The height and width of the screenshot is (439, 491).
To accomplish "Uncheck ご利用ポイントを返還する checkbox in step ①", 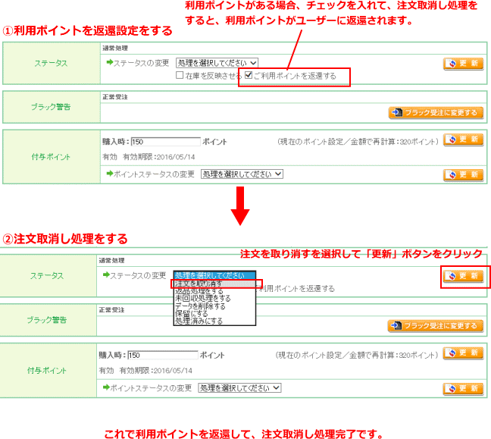I will [x=249, y=75].
